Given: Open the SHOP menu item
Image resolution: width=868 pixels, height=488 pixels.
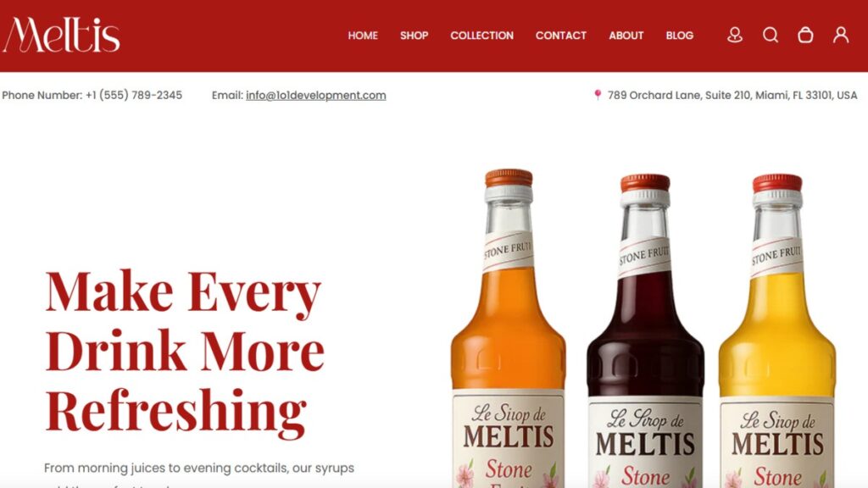Looking at the screenshot, I should point(414,36).
